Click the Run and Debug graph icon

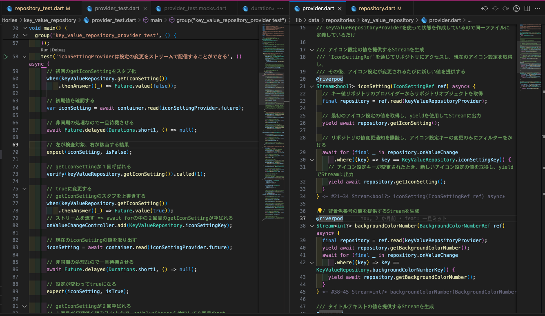(x=516, y=8)
